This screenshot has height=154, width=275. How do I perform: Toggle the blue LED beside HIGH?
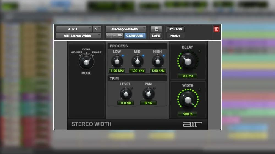(x=164, y=56)
